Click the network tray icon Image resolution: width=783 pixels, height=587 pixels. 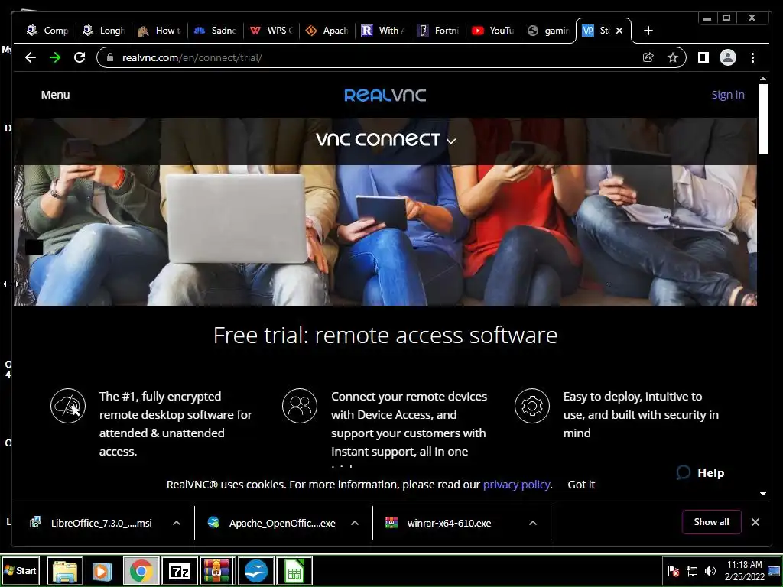[691, 571]
